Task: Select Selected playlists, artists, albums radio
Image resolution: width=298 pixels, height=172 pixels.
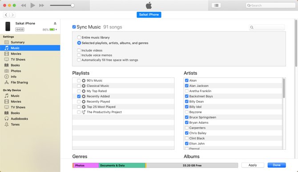Action: point(79,43)
